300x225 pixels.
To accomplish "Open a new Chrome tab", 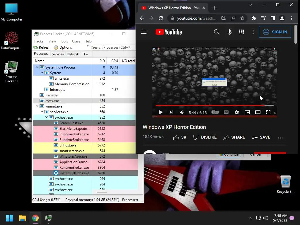I will pos(215,8).
